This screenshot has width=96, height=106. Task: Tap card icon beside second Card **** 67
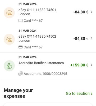[x=20, y=47]
